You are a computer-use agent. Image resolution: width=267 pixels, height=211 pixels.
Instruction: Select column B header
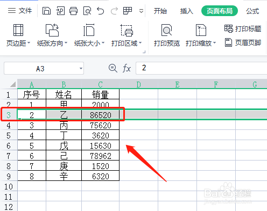point(64,84)
